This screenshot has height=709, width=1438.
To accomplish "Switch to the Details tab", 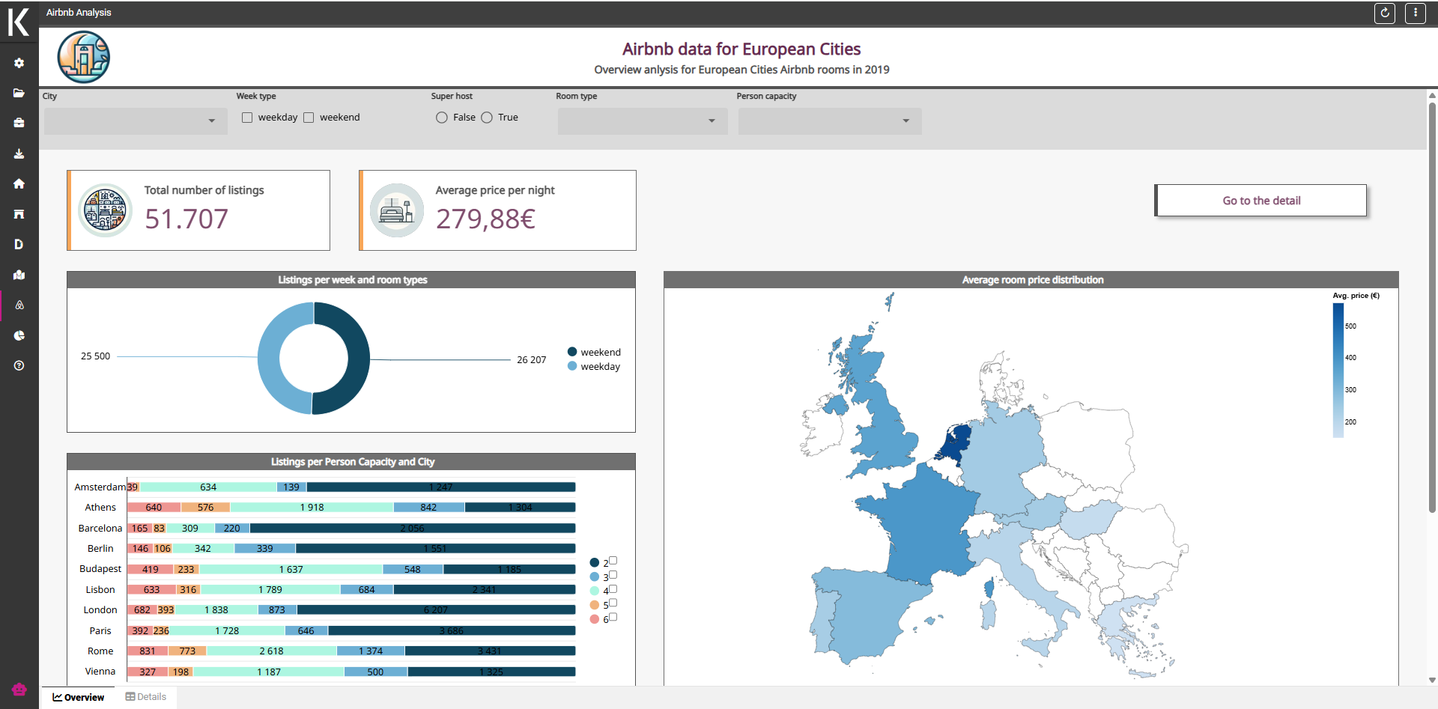I will coord(147,696).
